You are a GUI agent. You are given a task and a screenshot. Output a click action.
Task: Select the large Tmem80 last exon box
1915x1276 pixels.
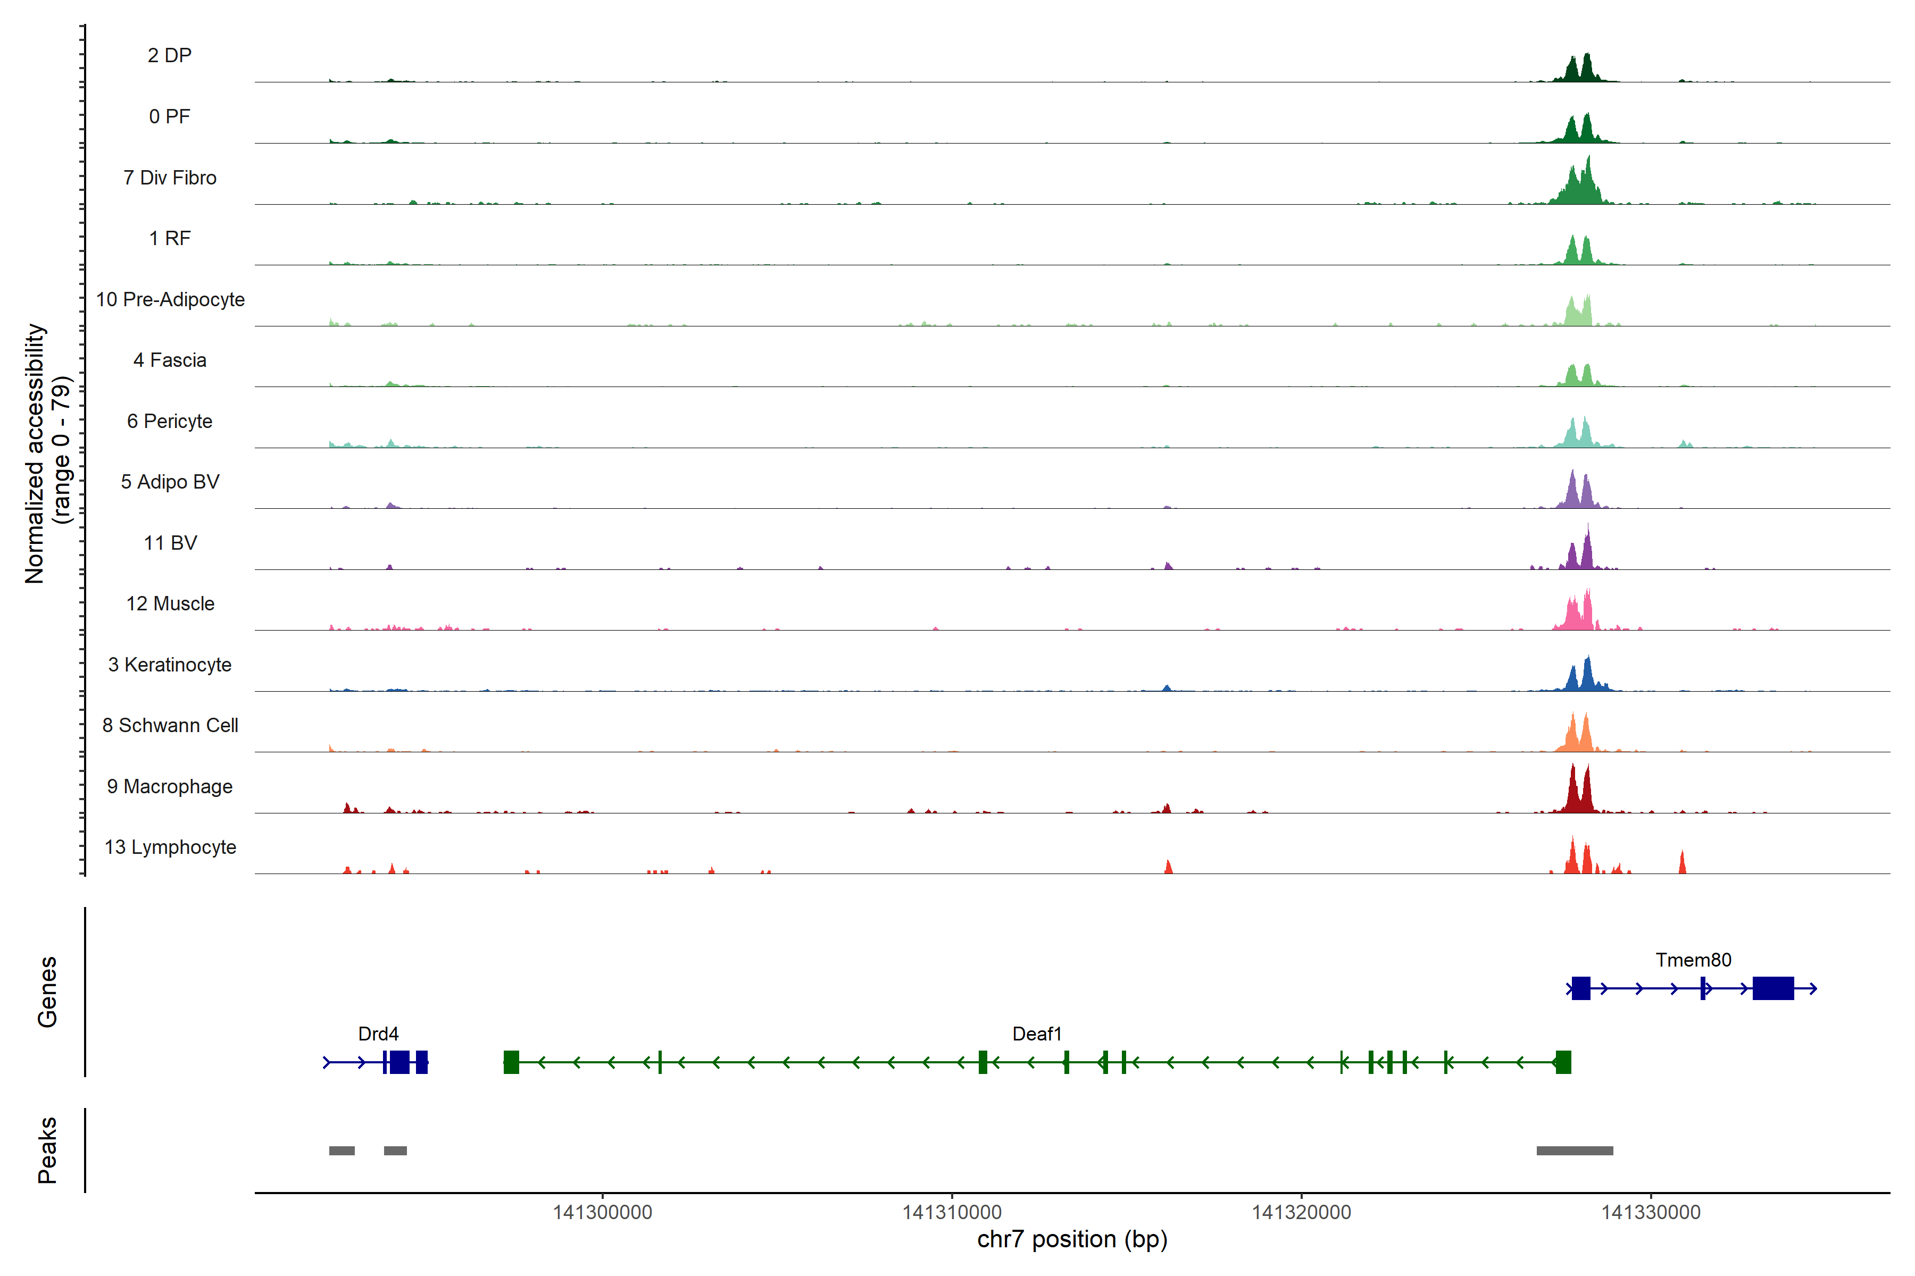pos(1772,988)
